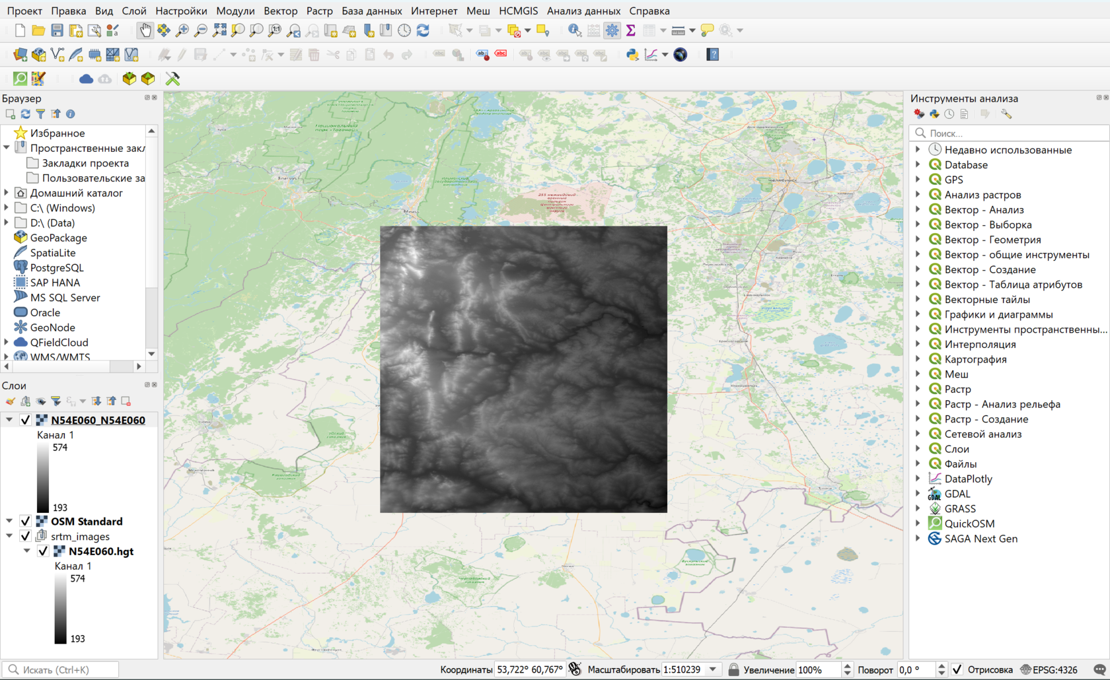Toggle visibility of srtm_images group
The height and width of the screenshot is (680, 1110).
pos(25,537)
